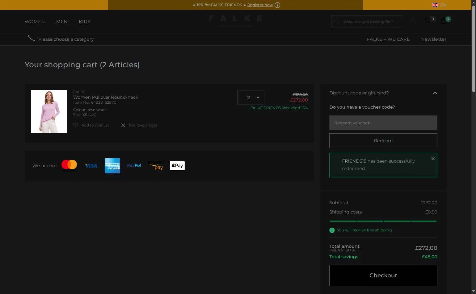476x294 pixels.
Task: Click the heart icon next to Add to wishlist
Action: point(75,125)
